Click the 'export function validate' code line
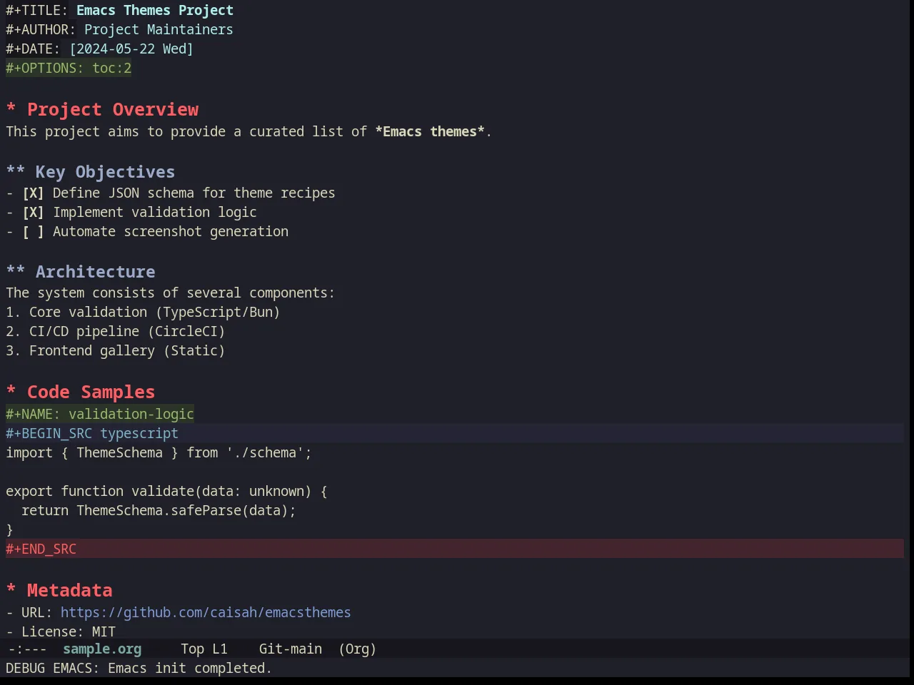This screenshot has width=914, height=685. pos(166,491)
